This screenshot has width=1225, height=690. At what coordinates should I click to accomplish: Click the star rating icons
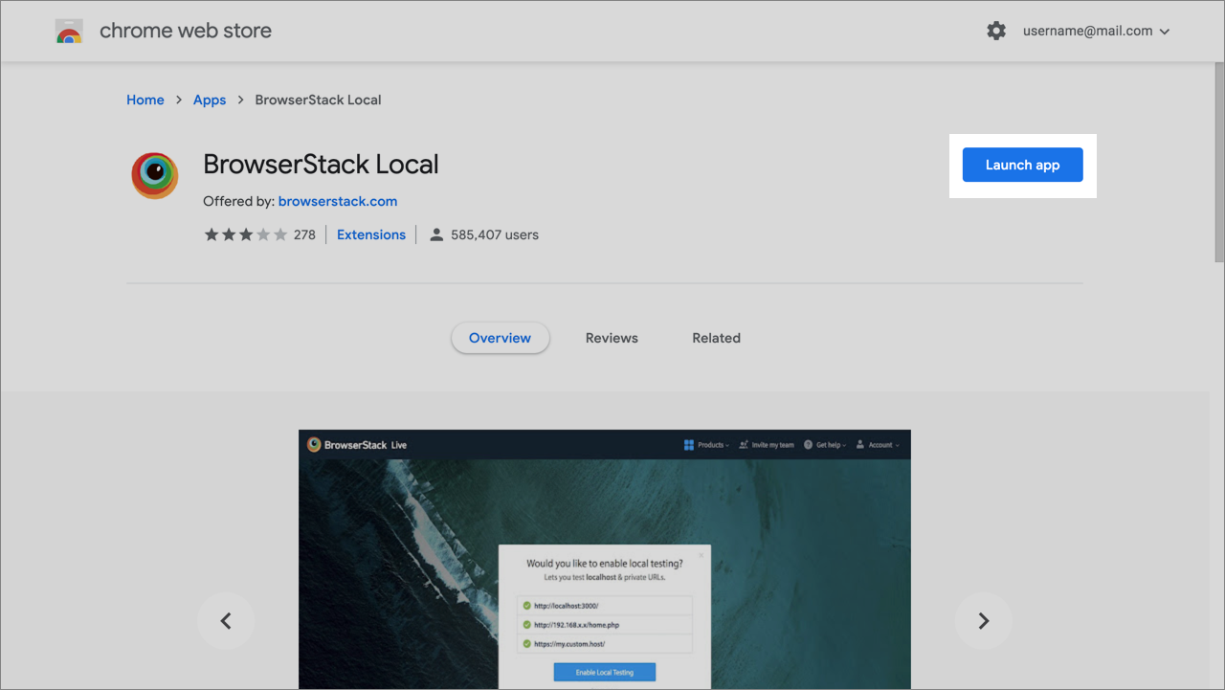point(246,234)
